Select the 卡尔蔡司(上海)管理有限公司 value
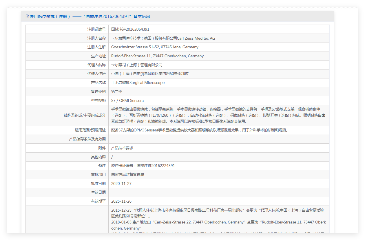Image resolution: width=365 pixels, height=240 pixels. 137,65
